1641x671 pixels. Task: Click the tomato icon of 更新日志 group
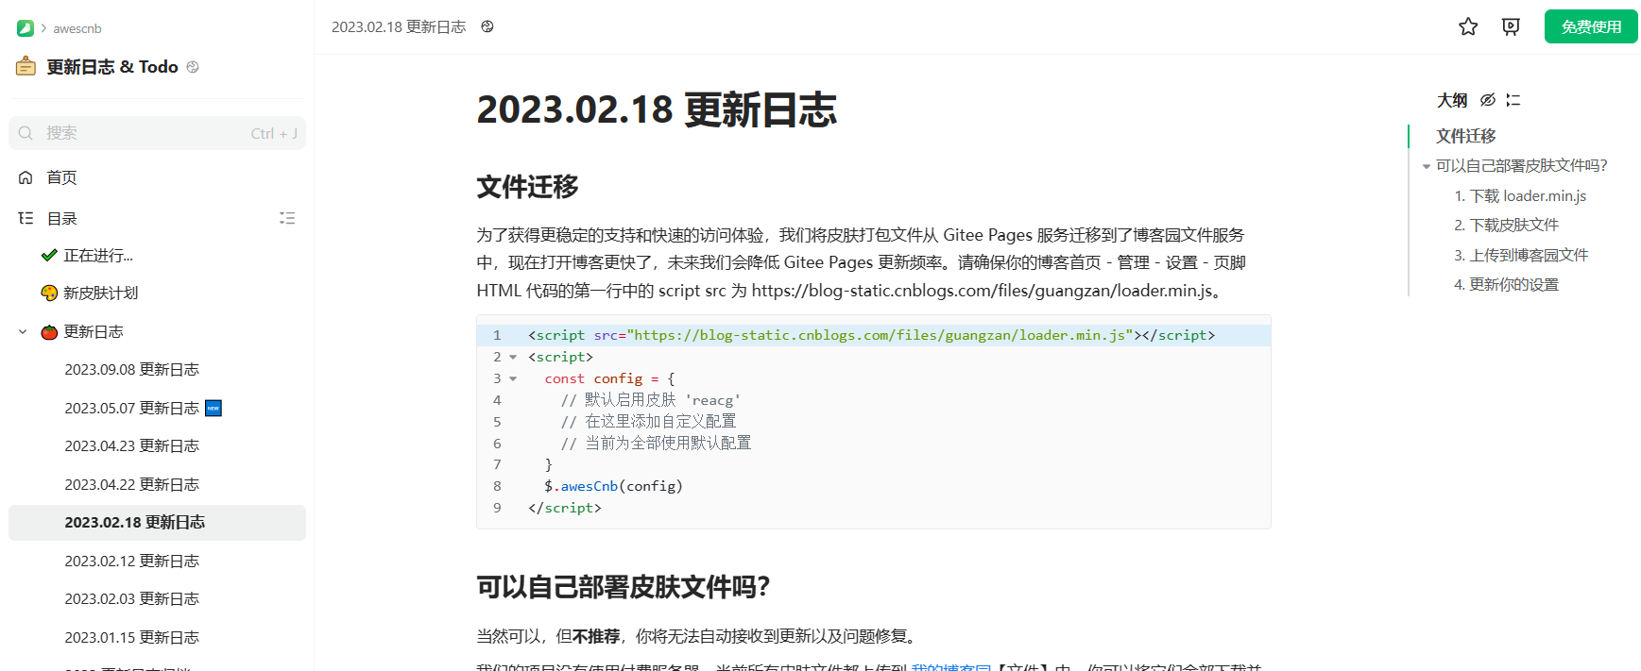click(49, 332)
